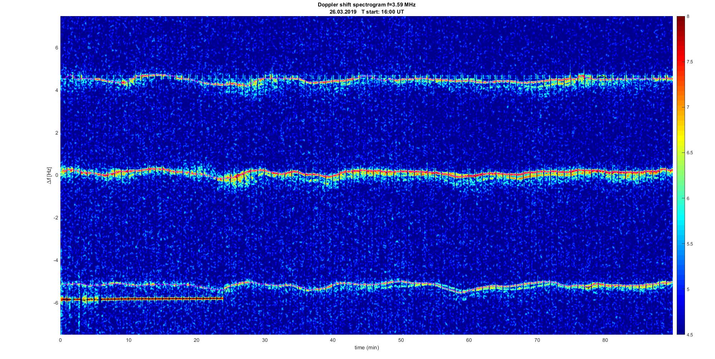Click colorbar tick label '5.5'
Screen dimensions: 715x359
tap(690, 244)
